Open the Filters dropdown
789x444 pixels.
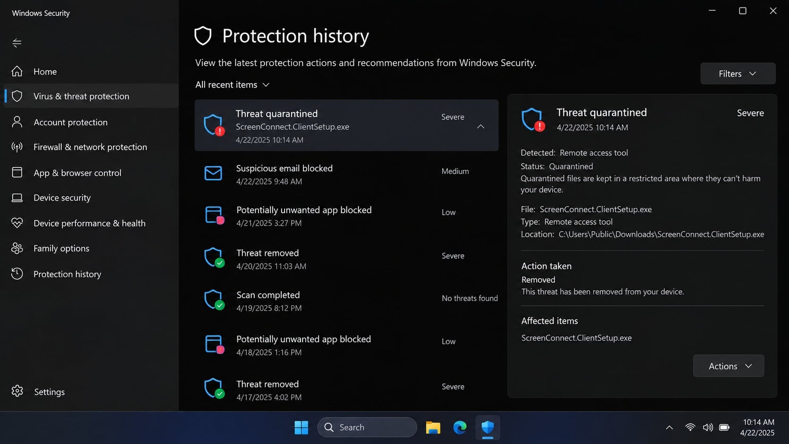point(738,74)
